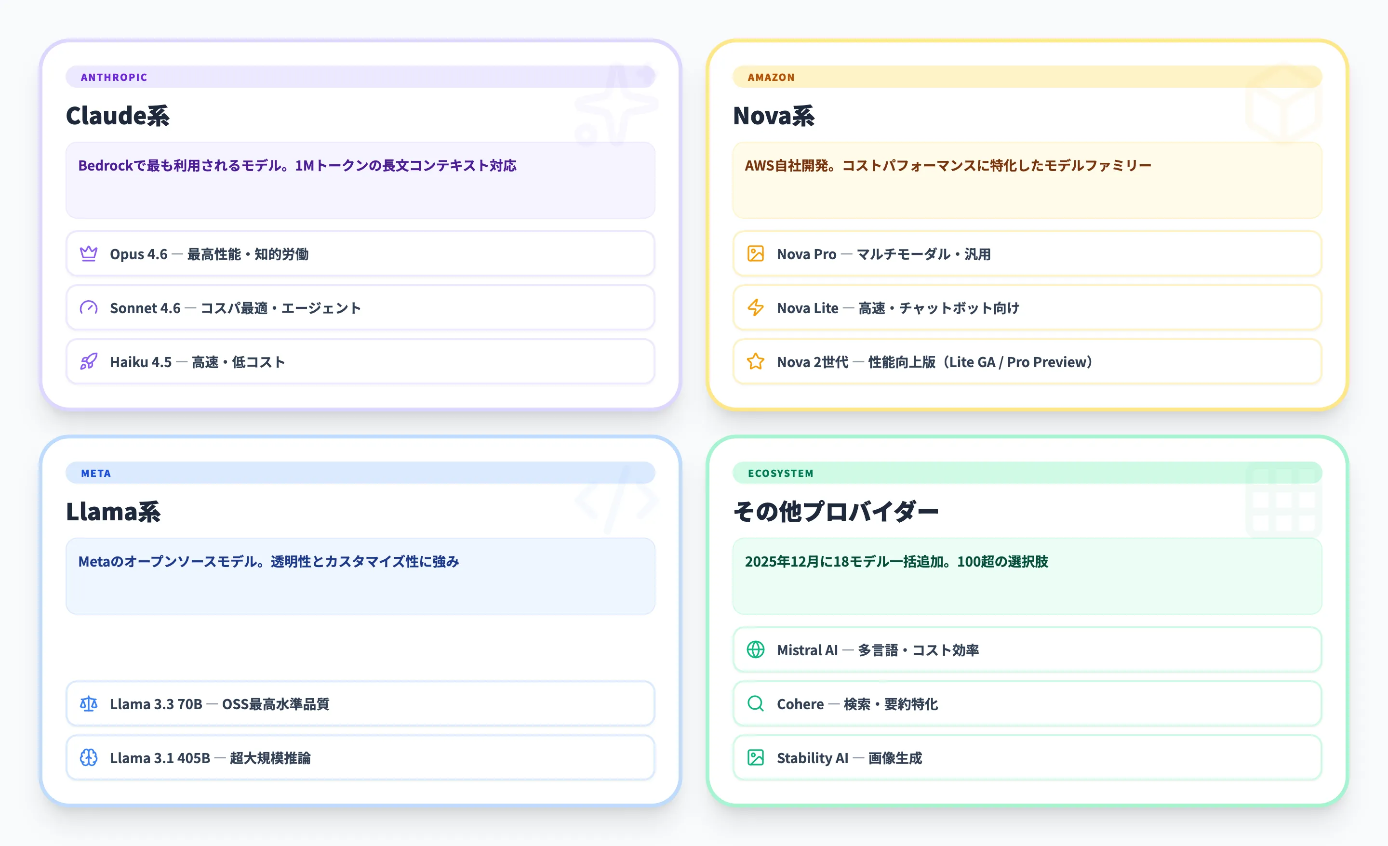Screen dimensions: 1388x846
Task: Click the rocket icon beside Haiku 4.5
Action: (x=89, y=362)
